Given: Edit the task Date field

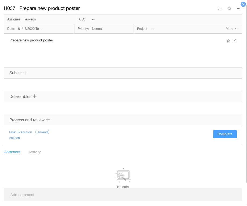Looking at the screenshot, I should (x=30, y=29).
